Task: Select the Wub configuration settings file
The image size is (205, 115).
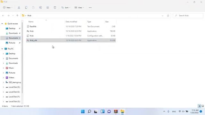Action: click(71, 36)
